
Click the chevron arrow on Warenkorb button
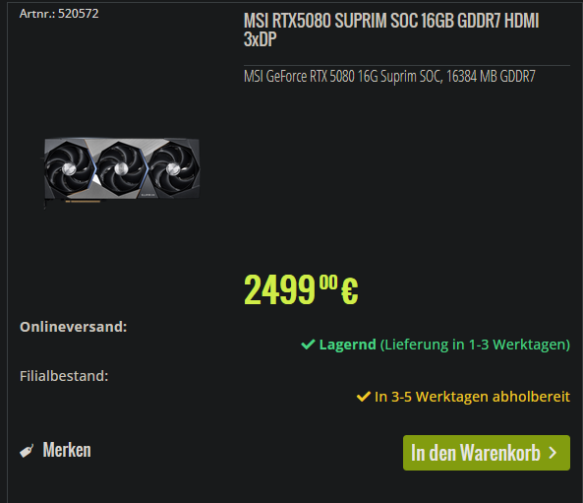[x=553, y=453]
